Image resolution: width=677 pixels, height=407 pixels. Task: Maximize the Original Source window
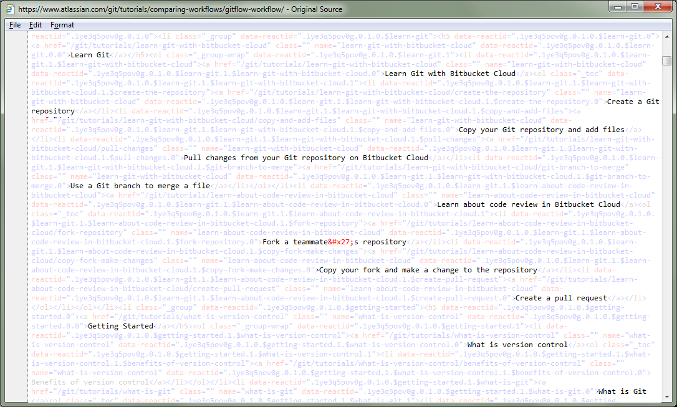[x=635, y=6]
